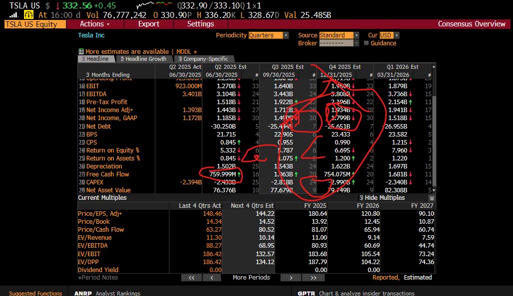Click the intraday sparkline chart in header
Screen dimensions: 513x296
[x=154, y=5]
